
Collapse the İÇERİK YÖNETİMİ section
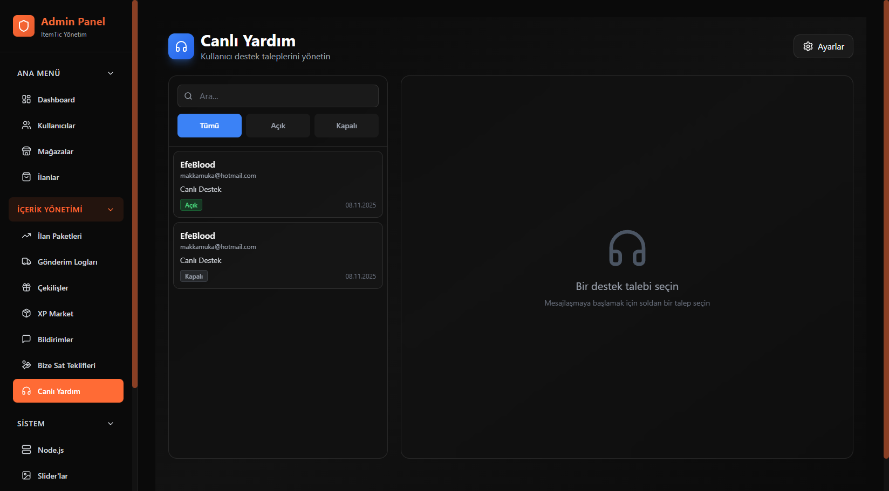tap(111, 210)
